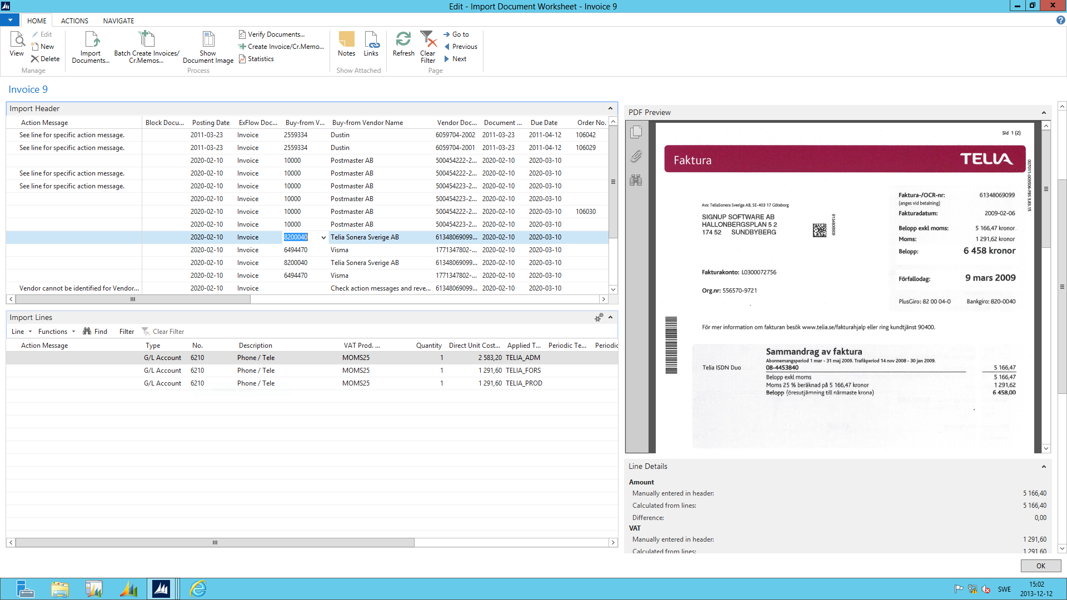Open File Explorer from the taskbar
Screen dimensions: 1067x600
(59, 589)
